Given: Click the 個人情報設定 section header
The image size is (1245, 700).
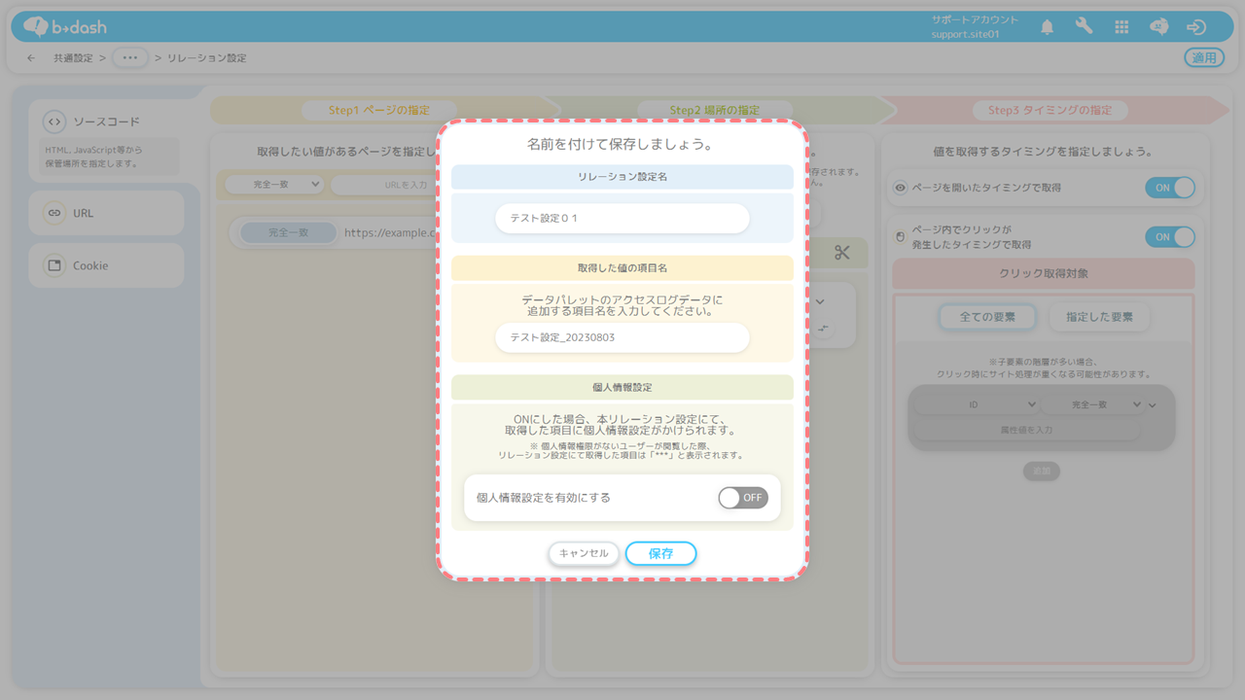Looking at the screenshot, I should pyautogui.click(x=622, y=387).
